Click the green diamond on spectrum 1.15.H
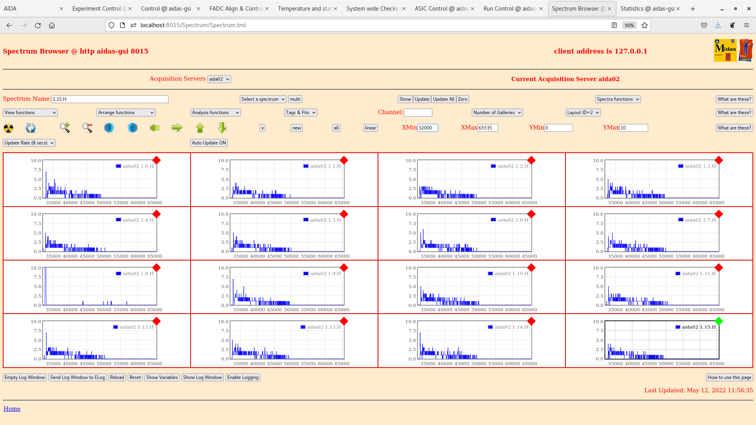 (719, 321)
